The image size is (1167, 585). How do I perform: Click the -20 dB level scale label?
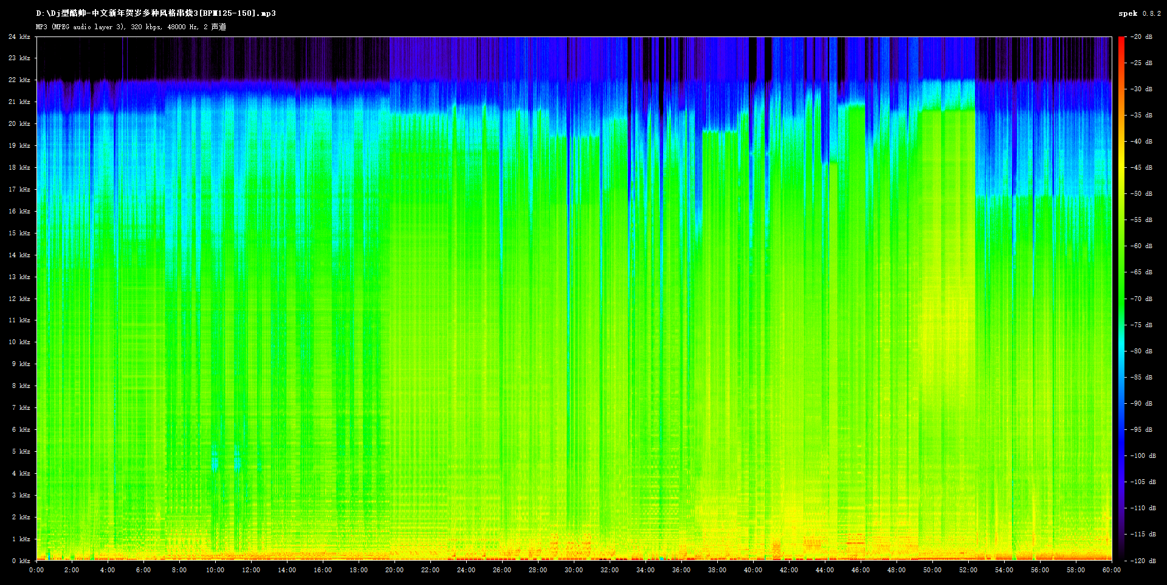click(x=1141, y=37)
